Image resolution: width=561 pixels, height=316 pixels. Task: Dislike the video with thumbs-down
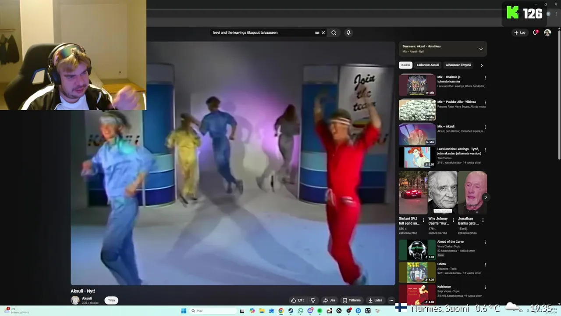pyautogui.click(x=313, y=300)
